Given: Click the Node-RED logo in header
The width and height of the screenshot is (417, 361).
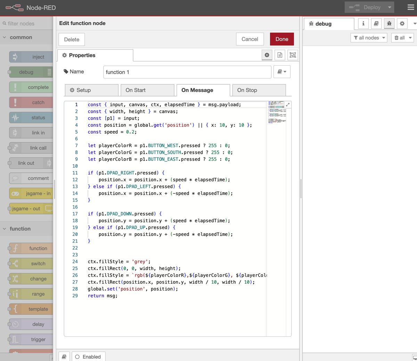Looking at the screenshot, I should pyautogui.click(x=14, y=7).
